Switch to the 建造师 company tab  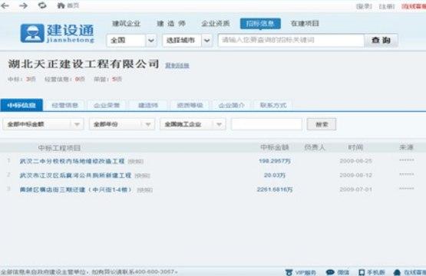[148, 105]
